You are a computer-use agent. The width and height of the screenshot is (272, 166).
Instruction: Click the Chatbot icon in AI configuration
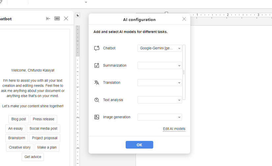97,48
